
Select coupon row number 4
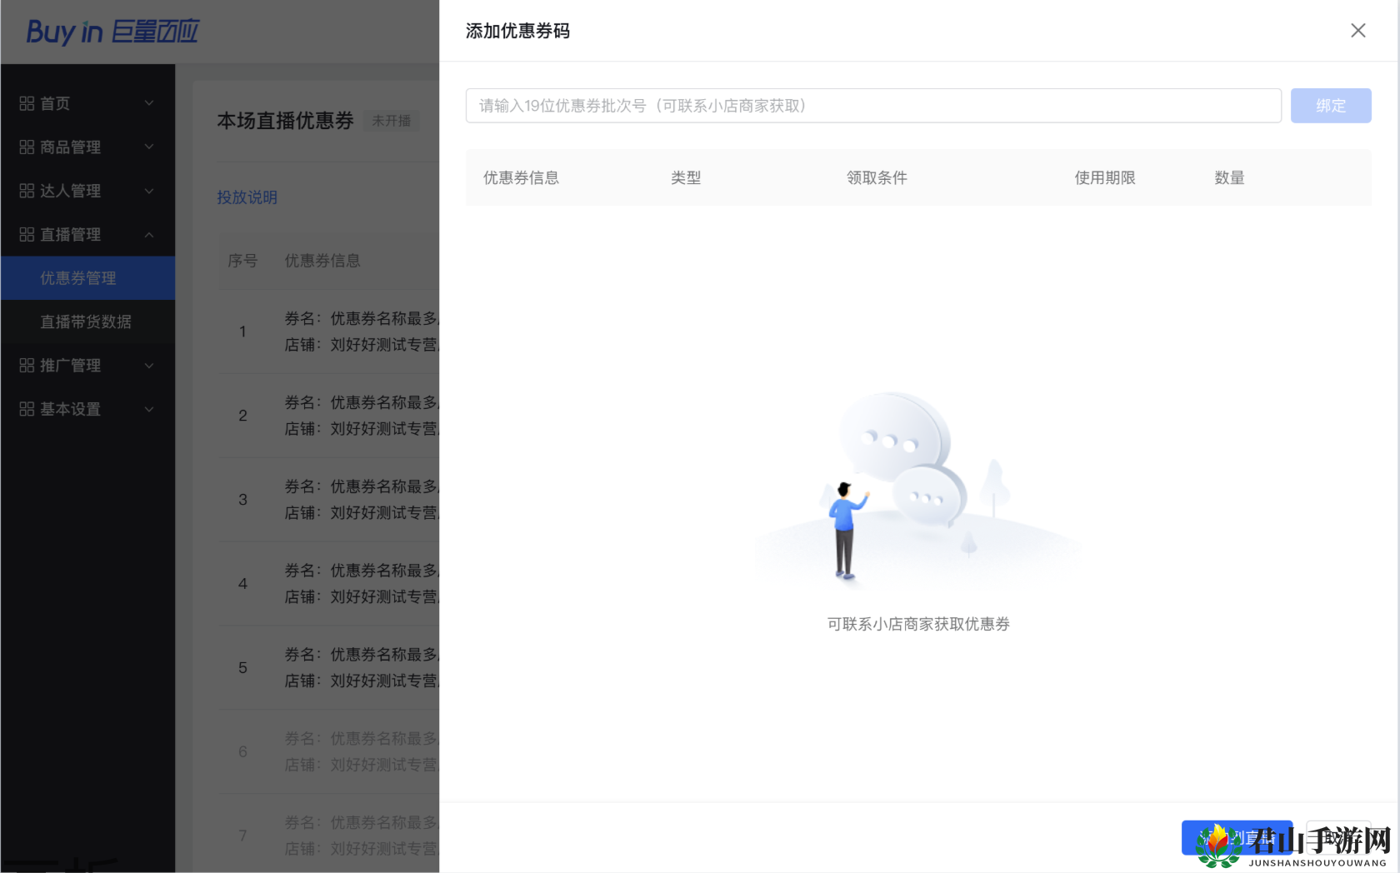(x=329, y=584)
